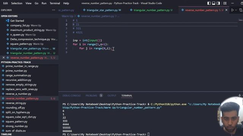The height and width of the screenshot is (136, 243).
Task: Switch to the partially hidden re_pattern.py tab
Action: pos(66,10)
